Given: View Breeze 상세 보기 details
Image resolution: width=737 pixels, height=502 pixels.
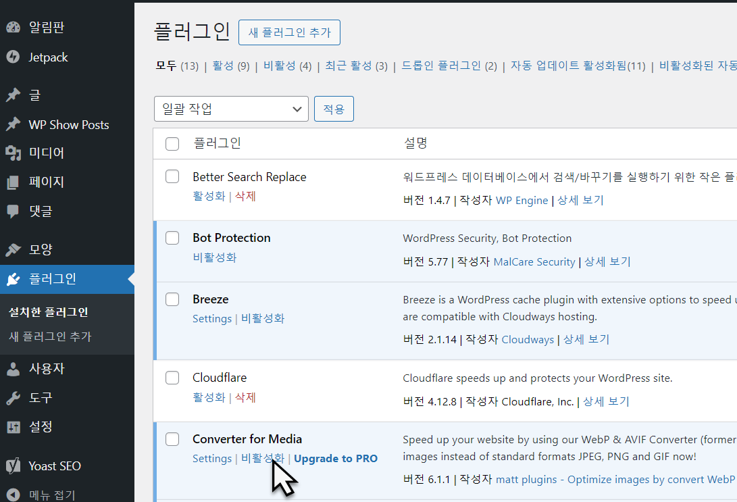Looking at the screenshot, I should 586,339.
